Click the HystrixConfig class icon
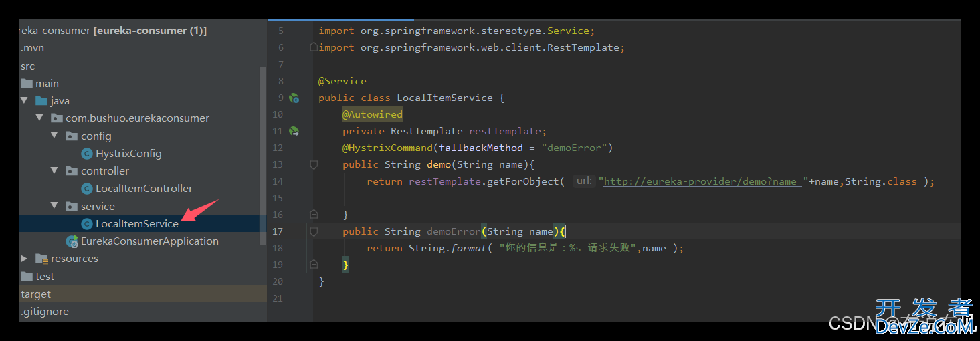The image size is (980, 341). (x=86, y=154)
